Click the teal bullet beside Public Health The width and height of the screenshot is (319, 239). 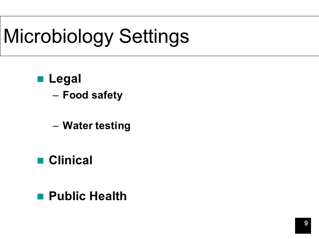41,197
